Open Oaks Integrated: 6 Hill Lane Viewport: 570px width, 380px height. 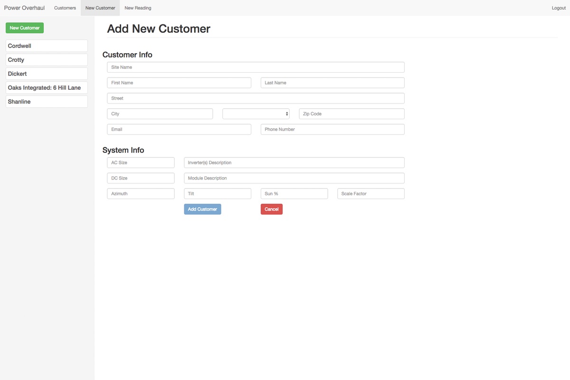47,88
